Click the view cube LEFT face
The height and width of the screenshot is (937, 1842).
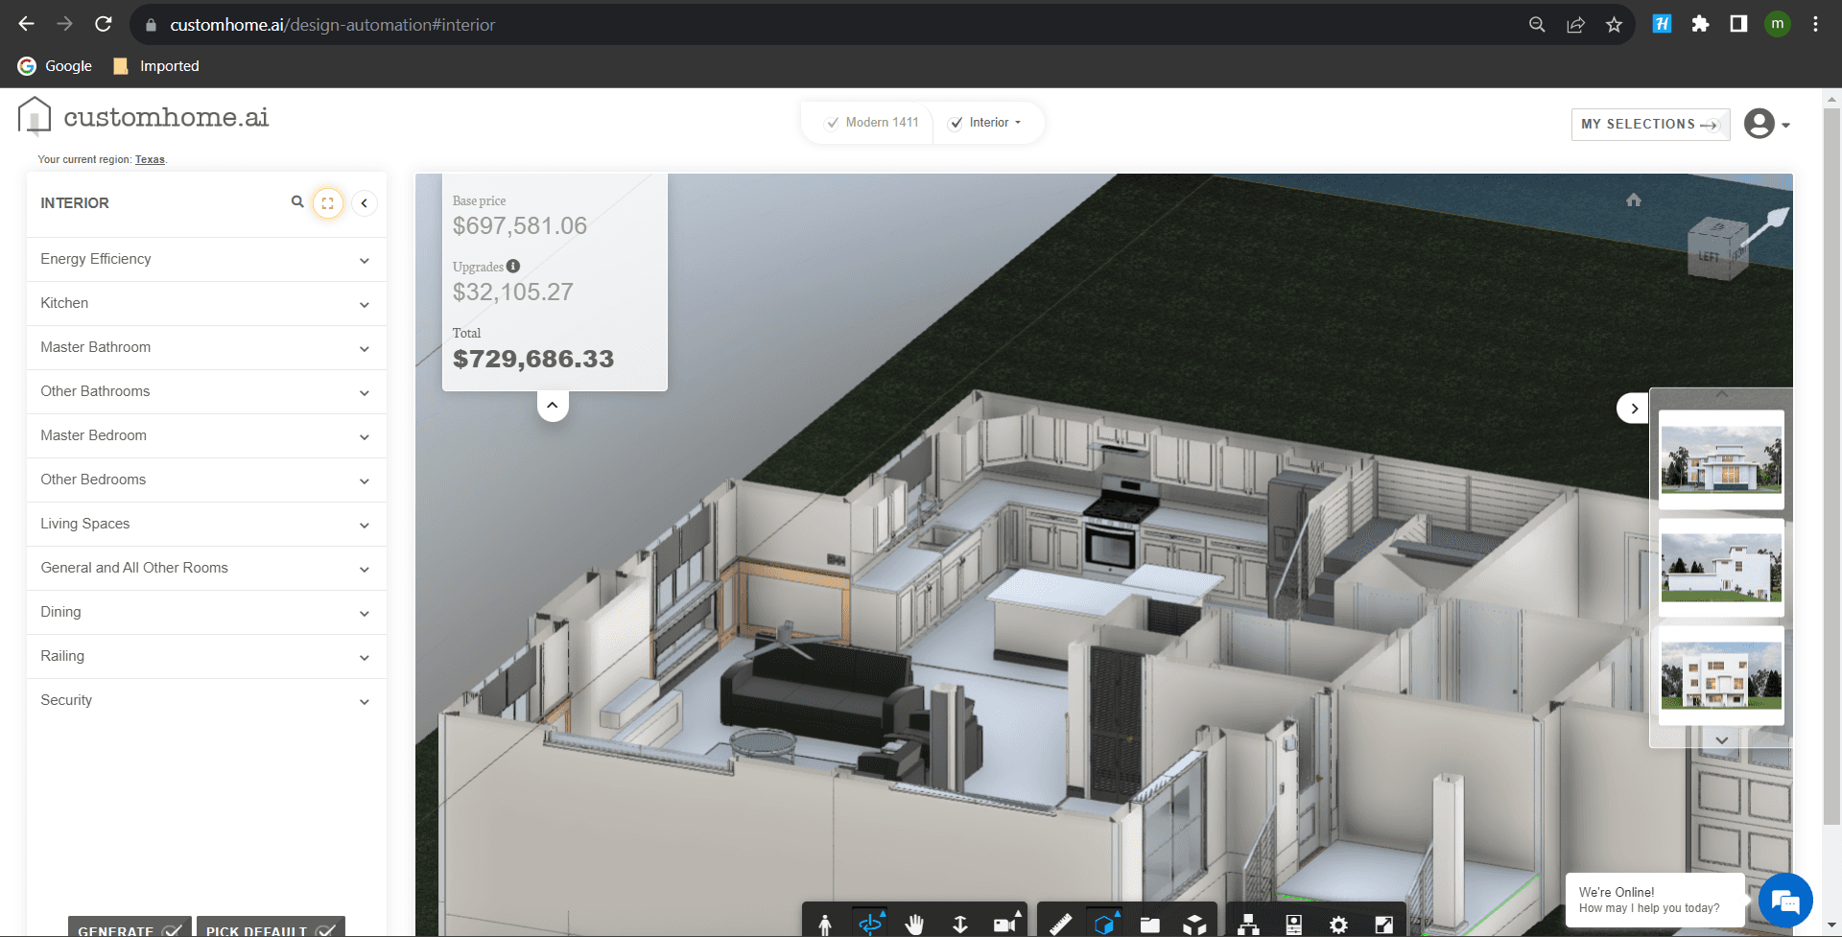tap(1709, 257)
